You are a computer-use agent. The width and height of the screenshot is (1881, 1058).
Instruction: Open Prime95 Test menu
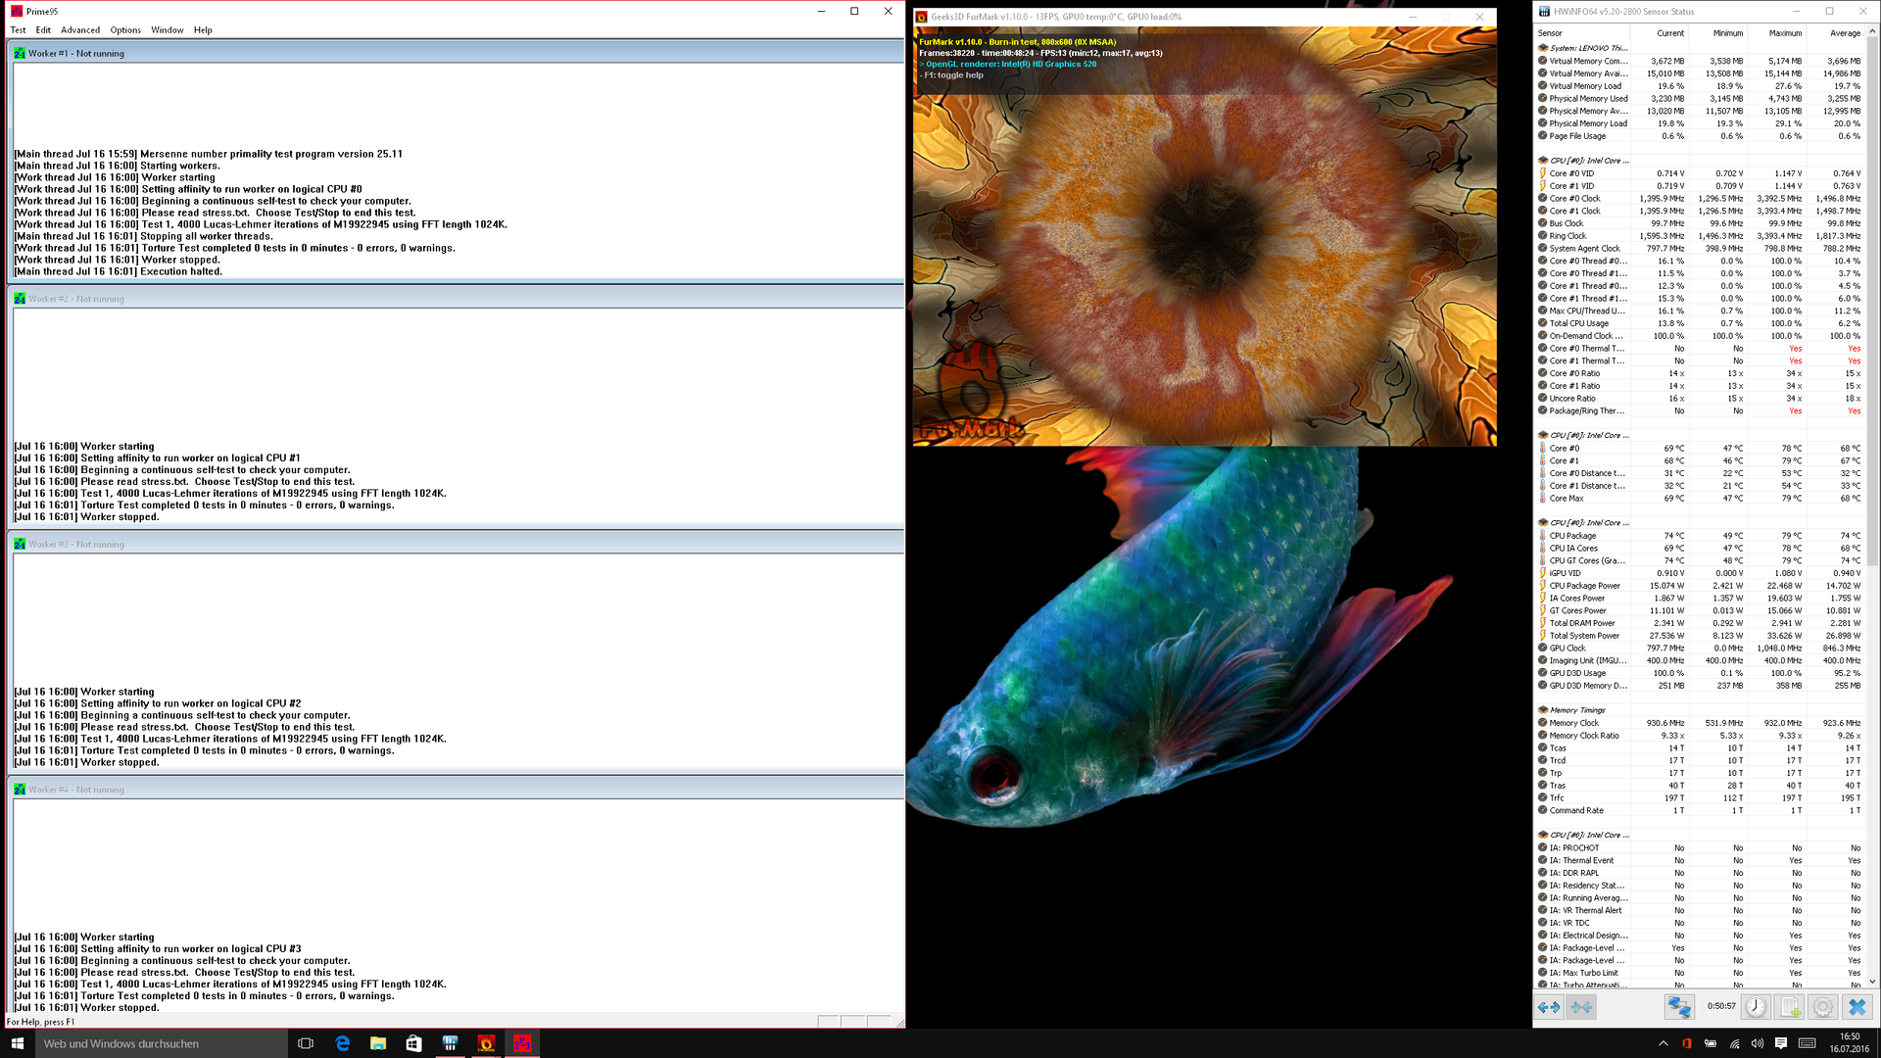tap(18, 30)
